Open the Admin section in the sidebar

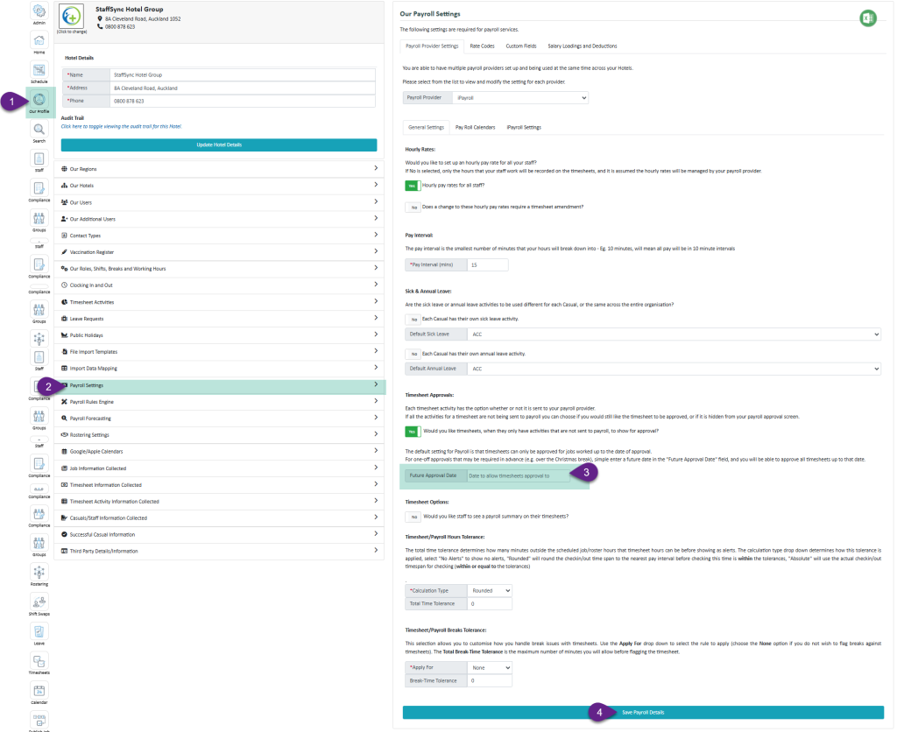[x=39, y=11]
